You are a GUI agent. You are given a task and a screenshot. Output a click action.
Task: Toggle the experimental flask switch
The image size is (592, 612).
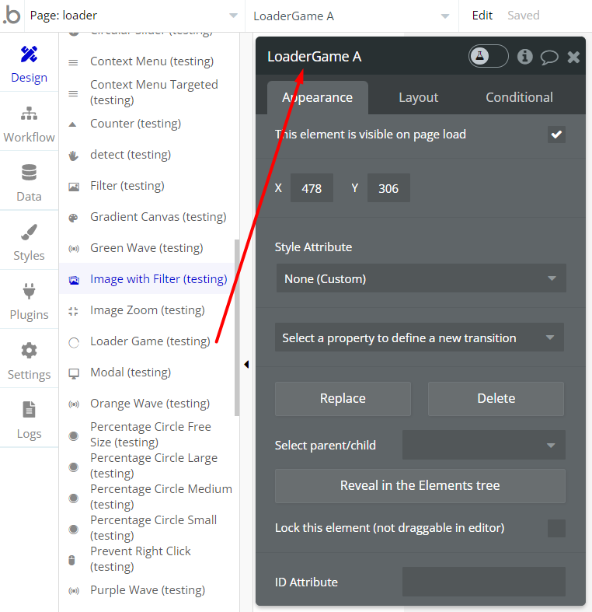pos(488,56)
